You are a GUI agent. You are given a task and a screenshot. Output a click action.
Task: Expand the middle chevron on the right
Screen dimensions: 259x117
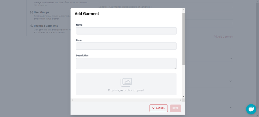coord(231,81)
